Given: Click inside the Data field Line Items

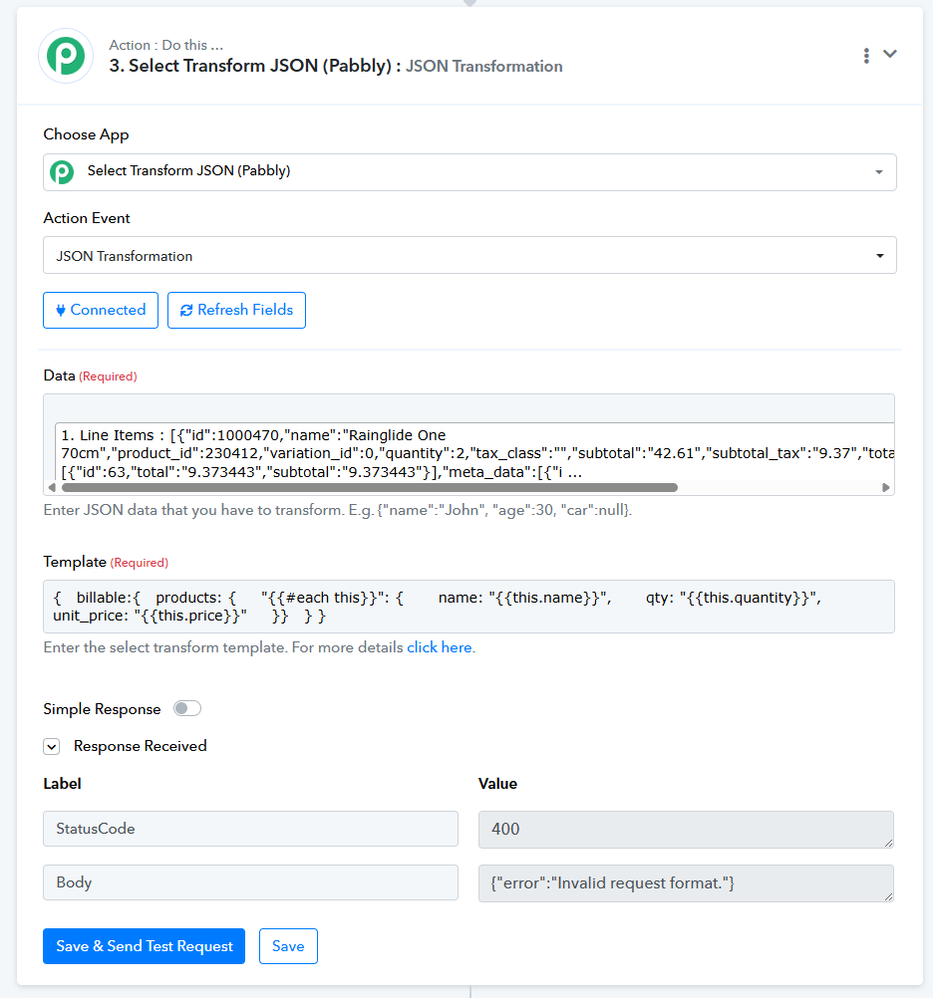Looking at the screenshot, I should tap(474, 452).
